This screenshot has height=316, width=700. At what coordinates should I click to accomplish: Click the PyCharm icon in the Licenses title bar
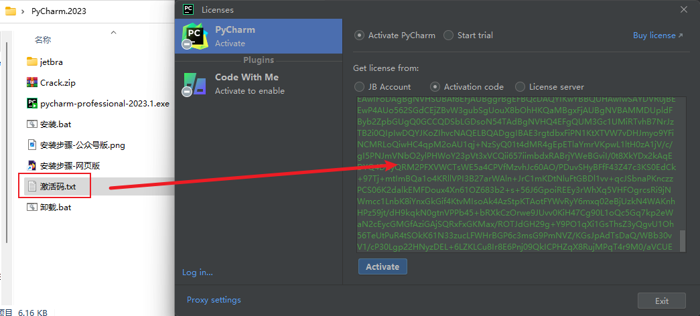point(188,9)
